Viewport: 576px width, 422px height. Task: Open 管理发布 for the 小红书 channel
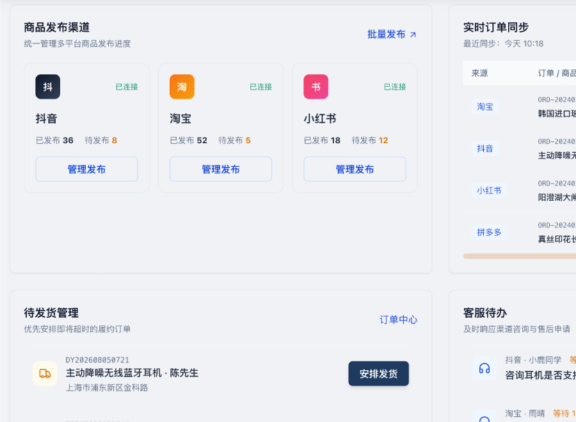pos(355,169)
